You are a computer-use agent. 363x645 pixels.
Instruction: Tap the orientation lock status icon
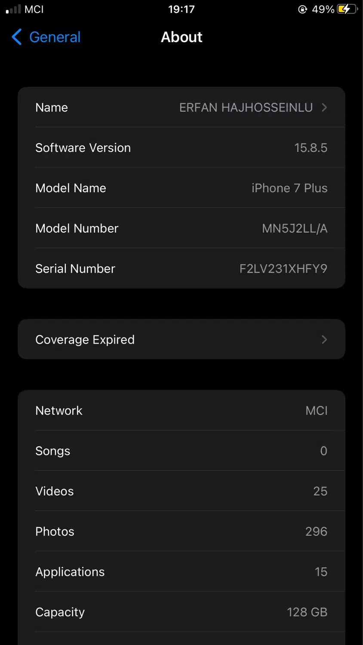303,9
